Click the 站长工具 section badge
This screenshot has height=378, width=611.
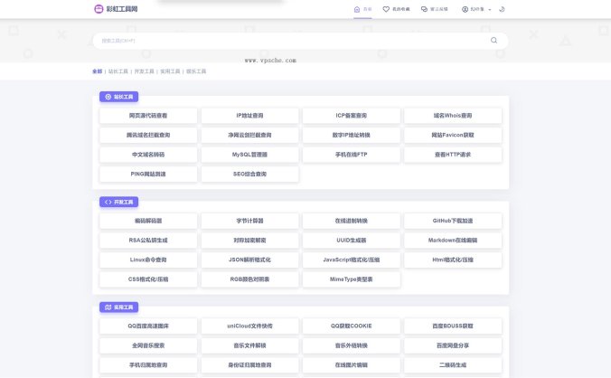click(x=118, y=96)
